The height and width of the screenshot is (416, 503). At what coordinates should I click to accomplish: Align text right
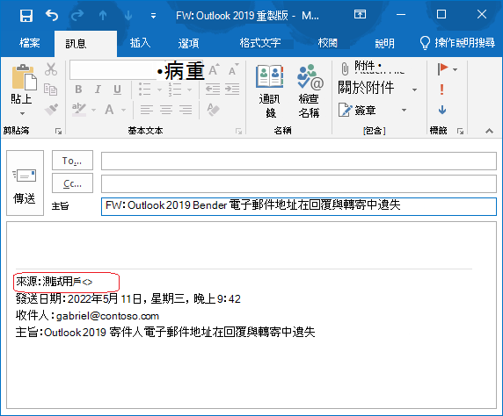coord(186,110)
